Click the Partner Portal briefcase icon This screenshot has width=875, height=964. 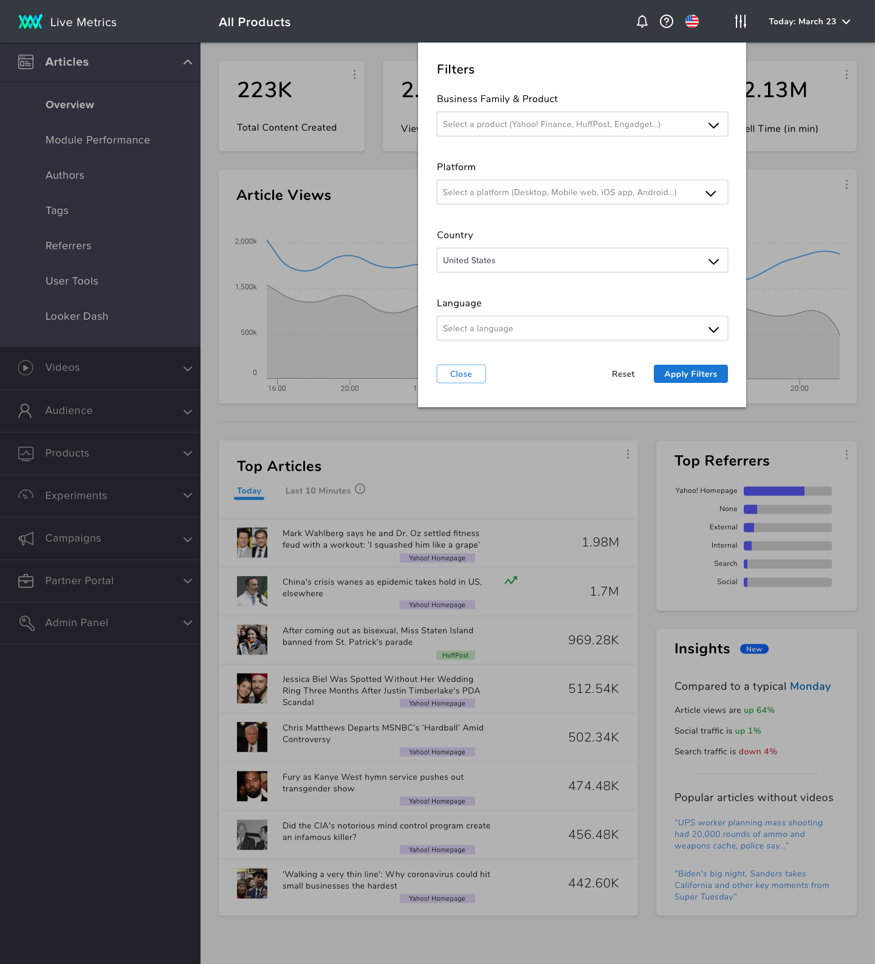point(26,581)
